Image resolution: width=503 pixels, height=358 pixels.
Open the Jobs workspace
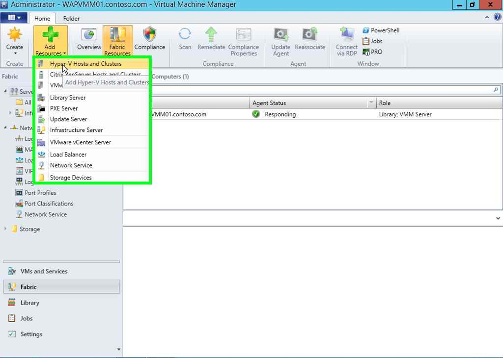coord(61,318)
